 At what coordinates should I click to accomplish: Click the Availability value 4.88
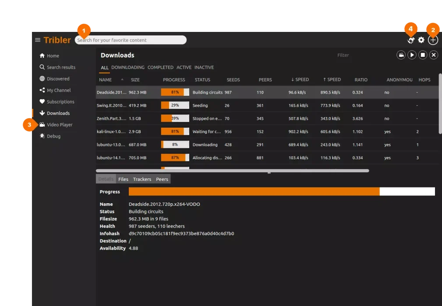(x=133, y=248)
